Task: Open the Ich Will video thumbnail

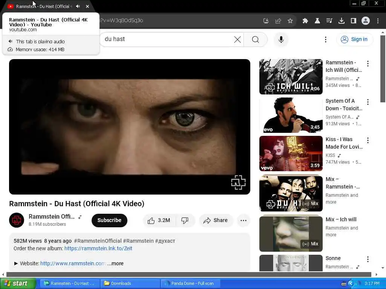Action: 291,77
